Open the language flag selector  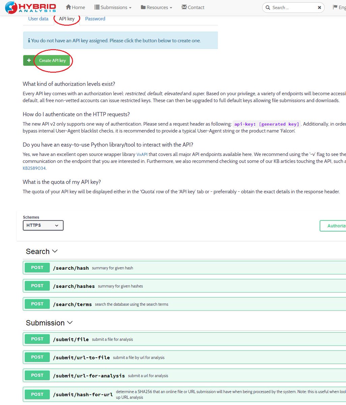point(339,7)
